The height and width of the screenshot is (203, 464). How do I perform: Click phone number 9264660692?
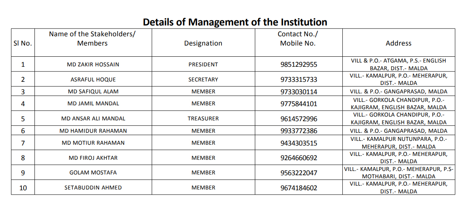(299, 158)
